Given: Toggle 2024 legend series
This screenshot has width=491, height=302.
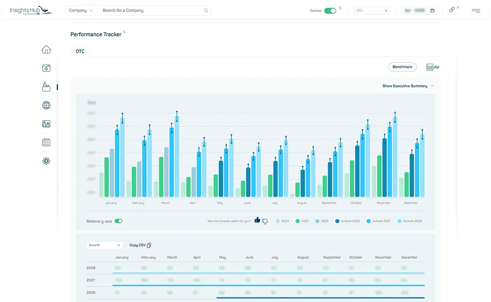Looking at the screenshot, I should [282, 221].
